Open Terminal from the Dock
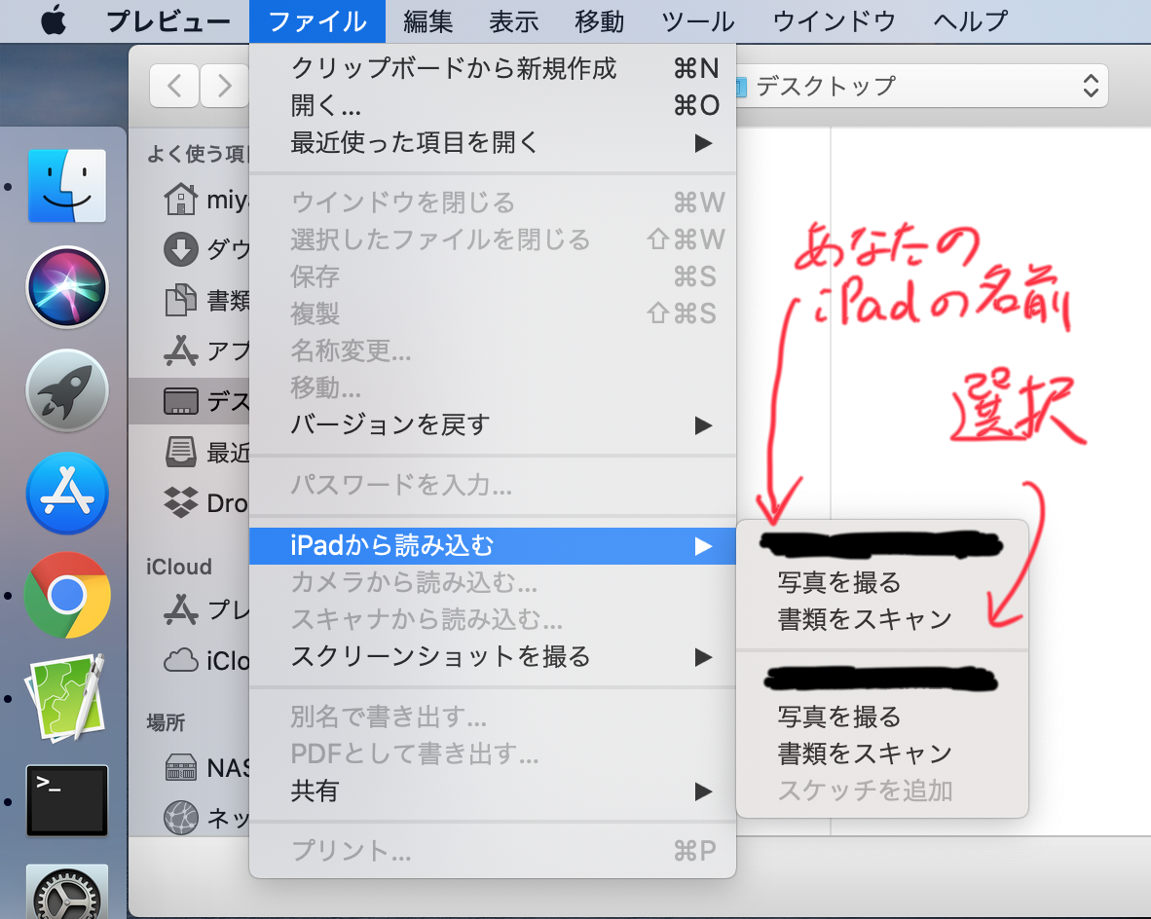Screen dimensions: 1151x919 coord(67,800)
